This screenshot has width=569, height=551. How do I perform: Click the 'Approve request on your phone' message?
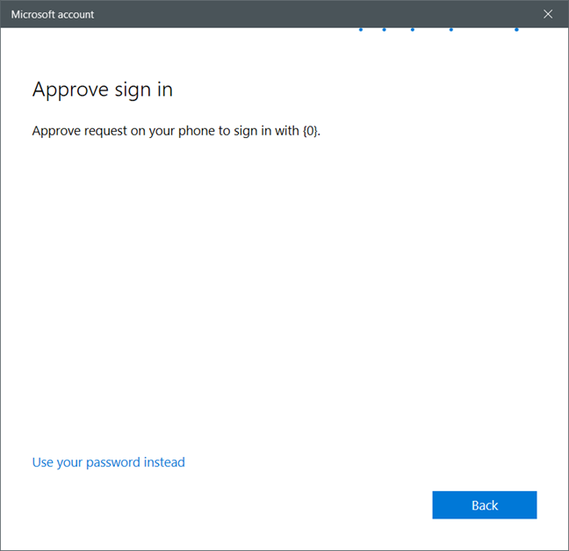(176, 131)
